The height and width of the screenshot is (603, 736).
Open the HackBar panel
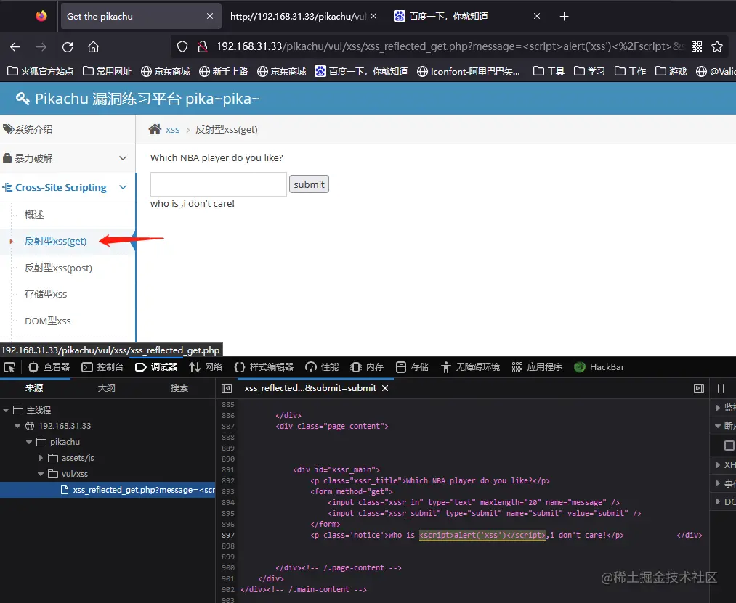(x=599, y=367)
